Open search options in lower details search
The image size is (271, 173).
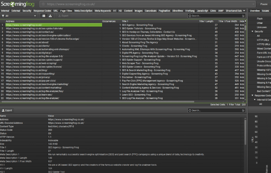(x=243, y=110)
